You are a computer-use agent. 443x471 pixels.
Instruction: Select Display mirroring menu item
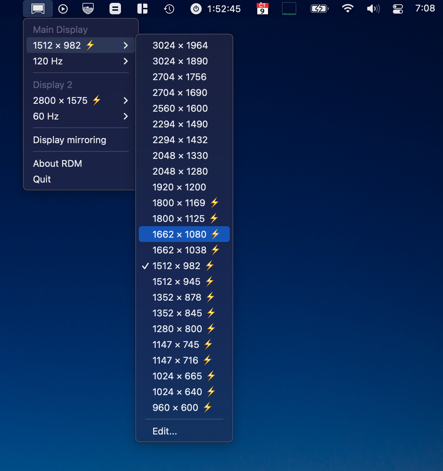[x=81, y=140]
